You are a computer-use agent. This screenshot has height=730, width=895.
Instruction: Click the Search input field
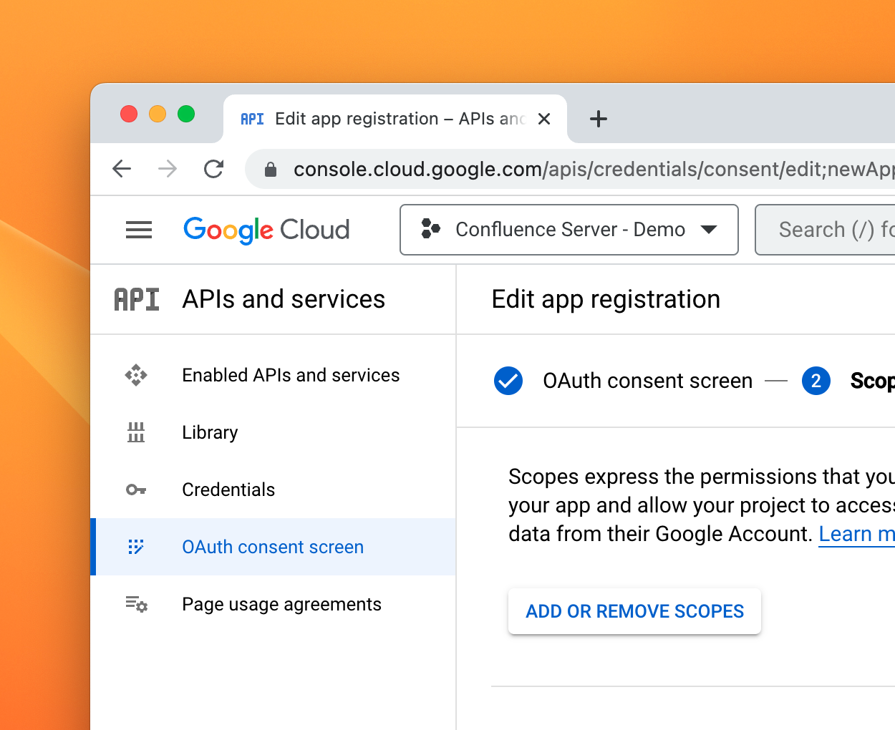point(831,230)
